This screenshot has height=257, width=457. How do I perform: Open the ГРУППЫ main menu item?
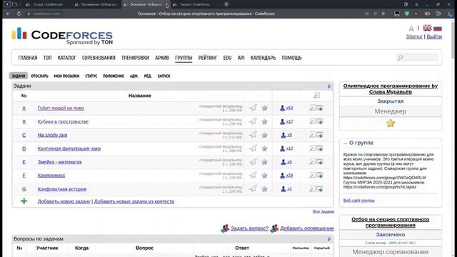coord(184,58)
